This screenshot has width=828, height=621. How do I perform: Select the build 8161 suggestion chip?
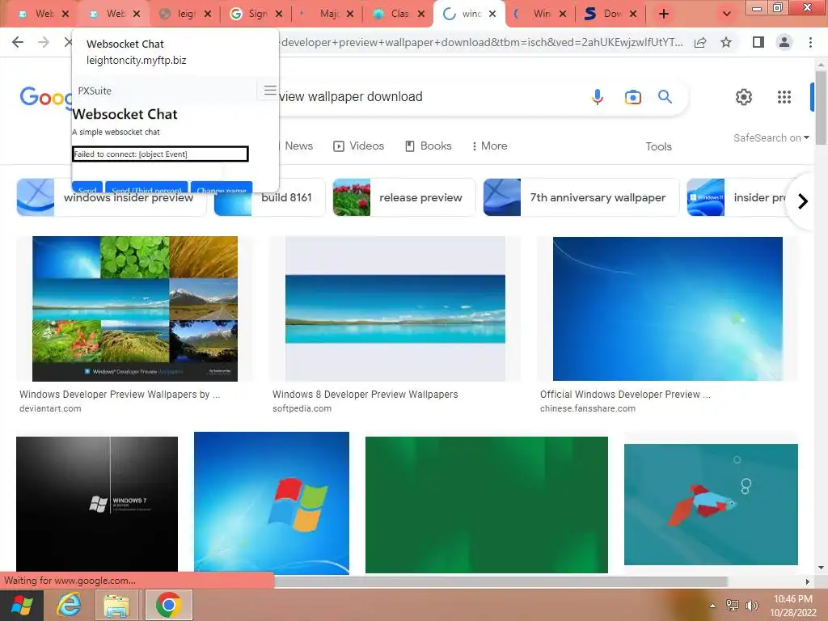(x=270, y=197)
